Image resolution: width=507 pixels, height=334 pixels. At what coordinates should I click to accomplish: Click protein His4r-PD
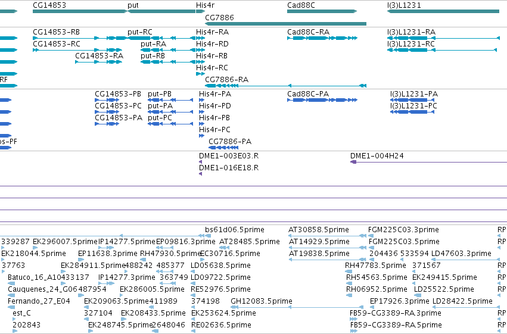click(x=201, y=112)
